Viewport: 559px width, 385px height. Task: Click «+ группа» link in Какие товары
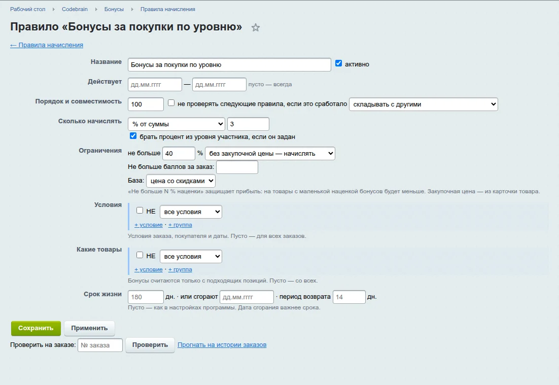pos(180,269)
